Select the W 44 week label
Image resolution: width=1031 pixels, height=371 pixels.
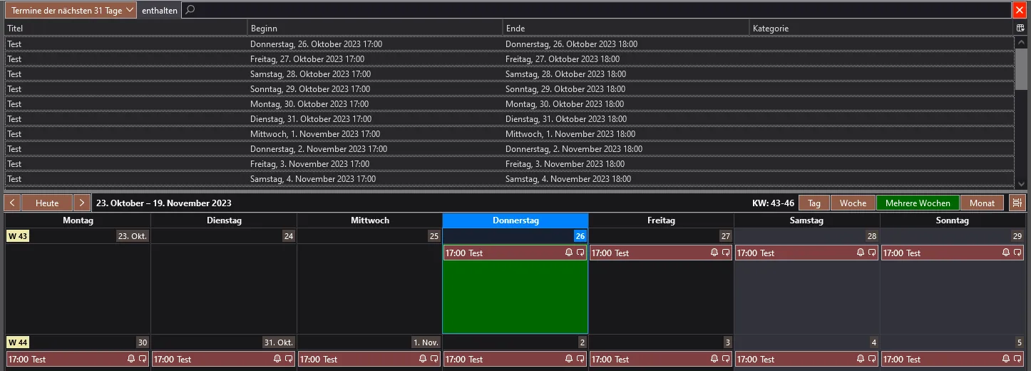[x=16, y=342]
